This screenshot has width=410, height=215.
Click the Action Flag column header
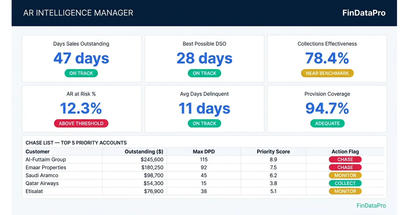coord(345,152)
